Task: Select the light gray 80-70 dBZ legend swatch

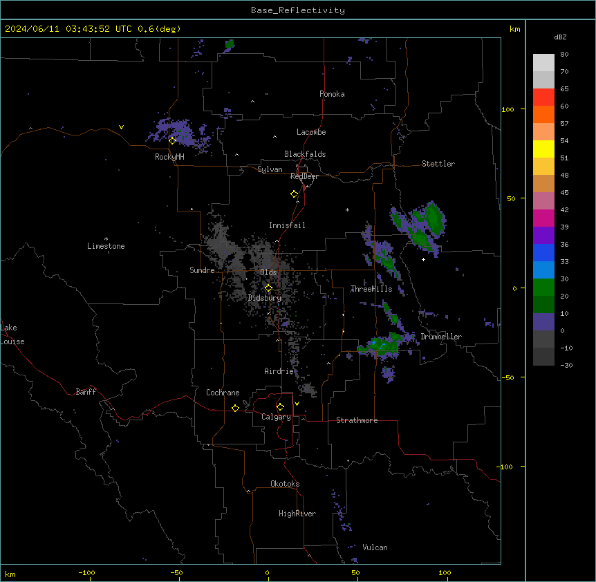Action: tap(543, 63)
